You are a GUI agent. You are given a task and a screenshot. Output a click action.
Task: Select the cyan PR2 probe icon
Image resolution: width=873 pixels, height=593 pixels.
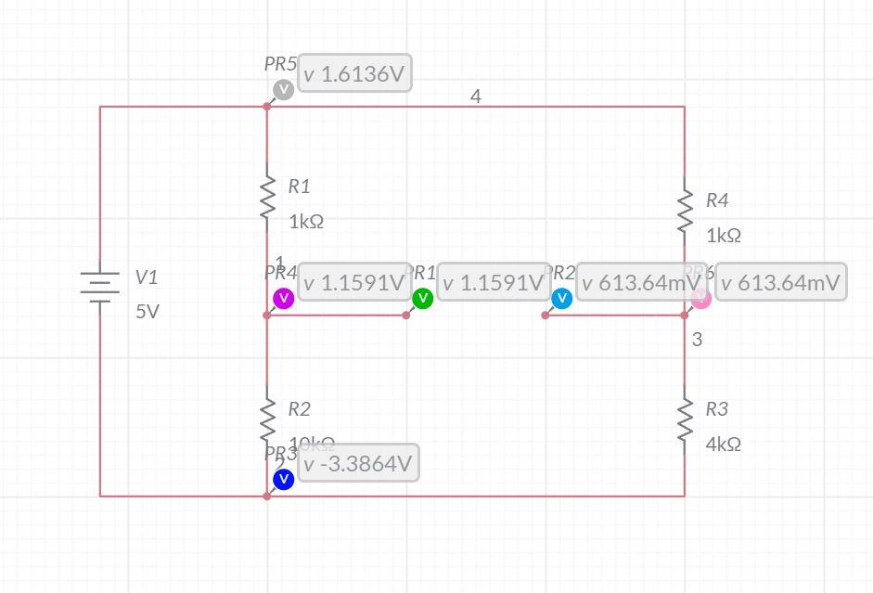[x=563, y=298]
